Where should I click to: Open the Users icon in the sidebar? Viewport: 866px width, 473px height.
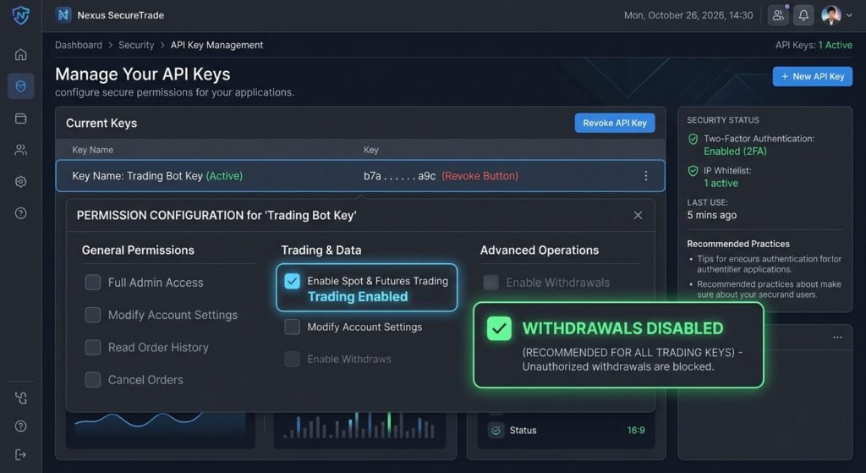click(20, 150)
